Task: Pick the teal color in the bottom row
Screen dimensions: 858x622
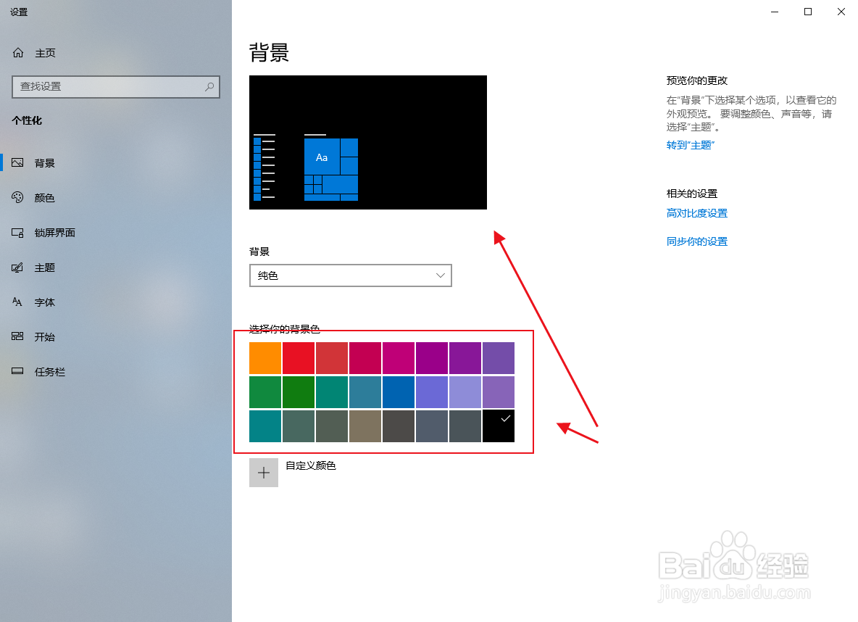Action: click(x=265, y=426)
